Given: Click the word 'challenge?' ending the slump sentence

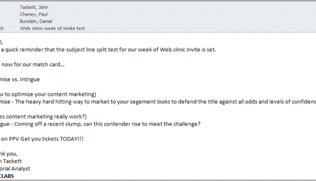Looking at the screenshot, I should pyautogui.click(x=187, y=123).
